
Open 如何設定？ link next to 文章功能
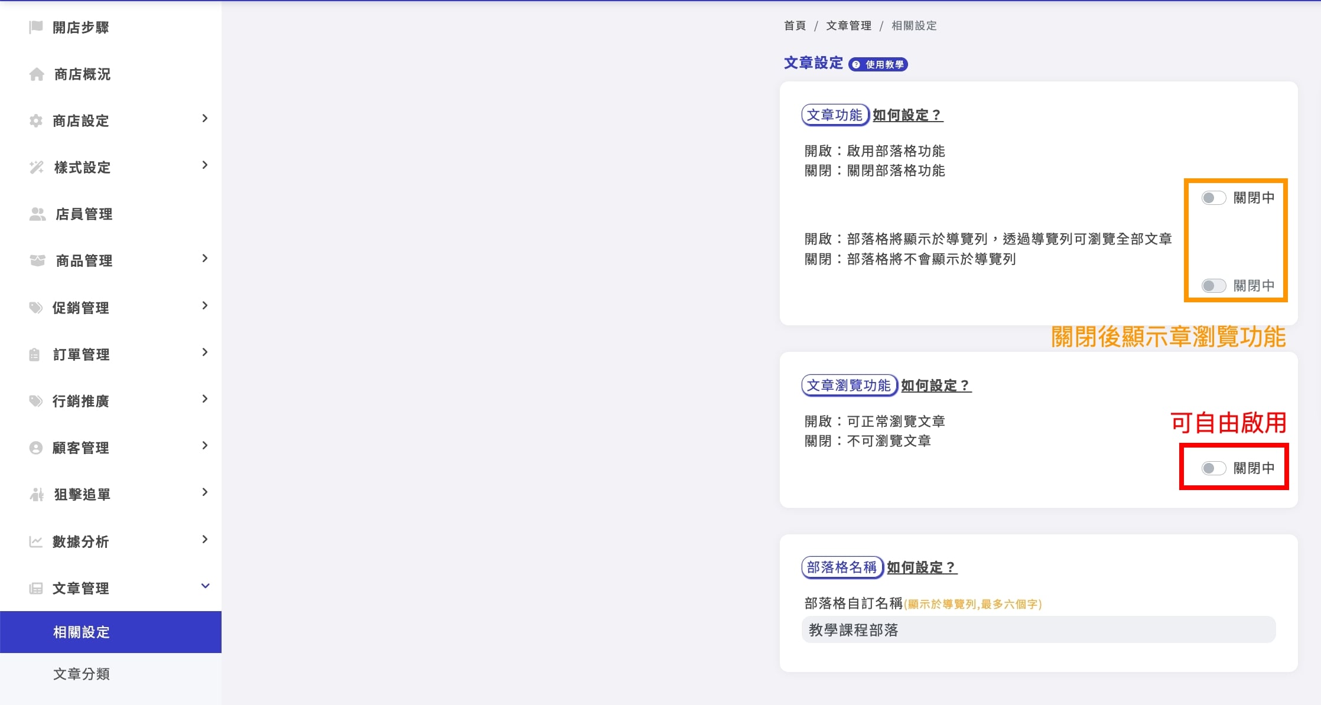coord(907,115)
